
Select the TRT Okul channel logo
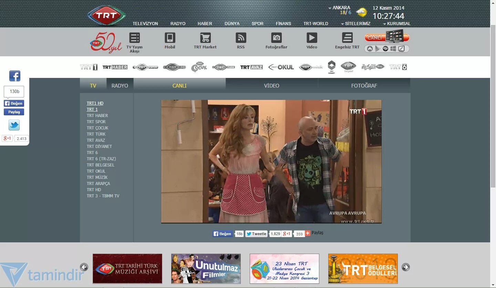click(x=281, y=67)
